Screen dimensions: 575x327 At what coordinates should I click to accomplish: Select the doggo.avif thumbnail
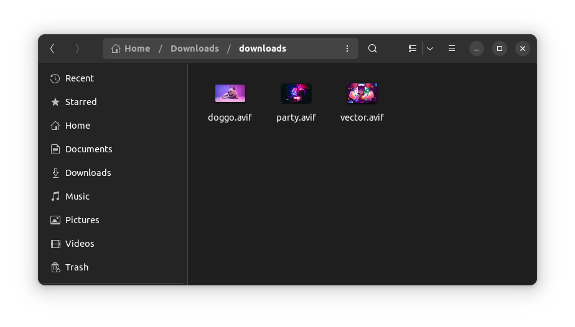pyautogui.click(x=230, y=94)
